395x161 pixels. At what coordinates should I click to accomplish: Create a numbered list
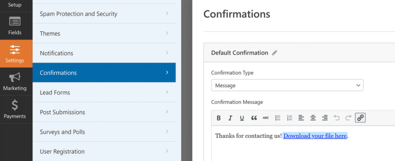pos(289,118)
